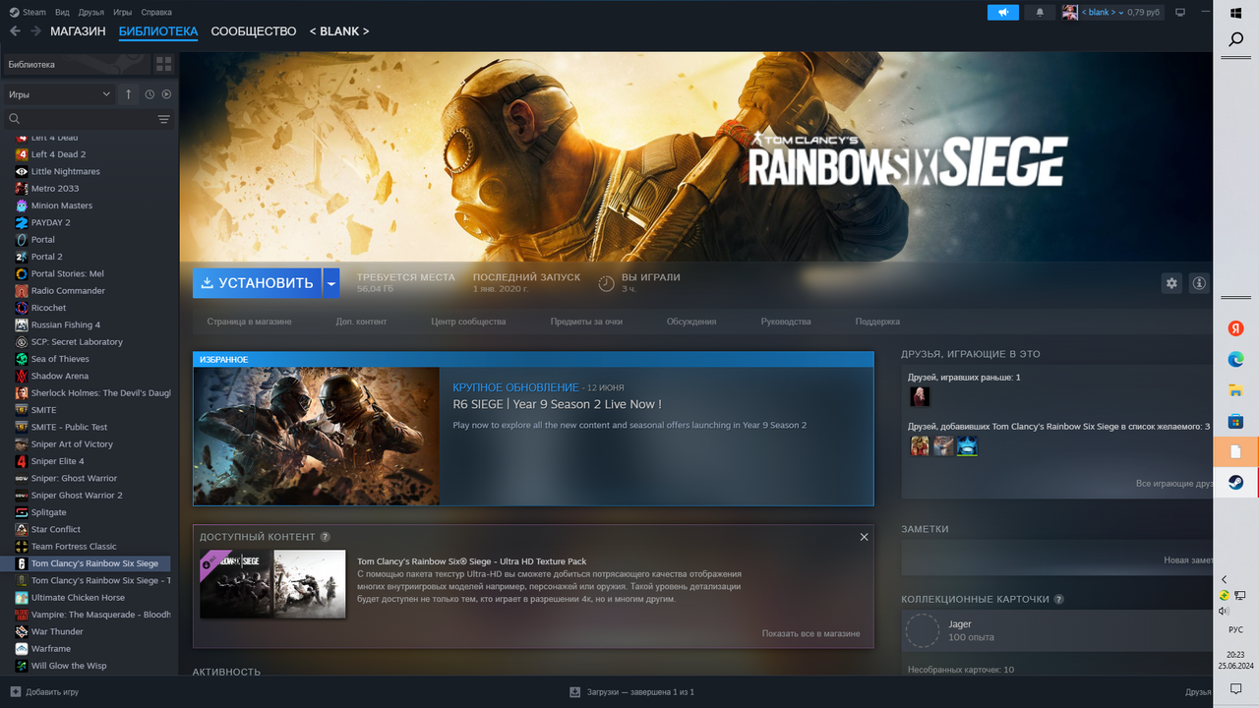Toggle library grid view icon
The width and height of the screenshot is (1259, 708).
(x=164, y=64)
